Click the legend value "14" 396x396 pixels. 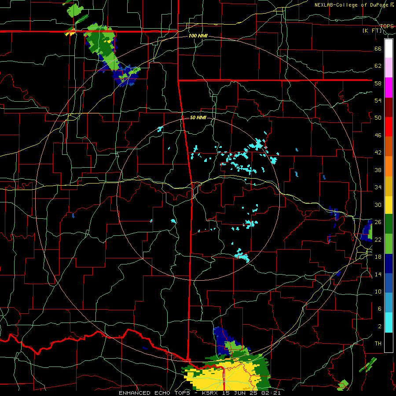pyautogui.click(x=378, y=274)
